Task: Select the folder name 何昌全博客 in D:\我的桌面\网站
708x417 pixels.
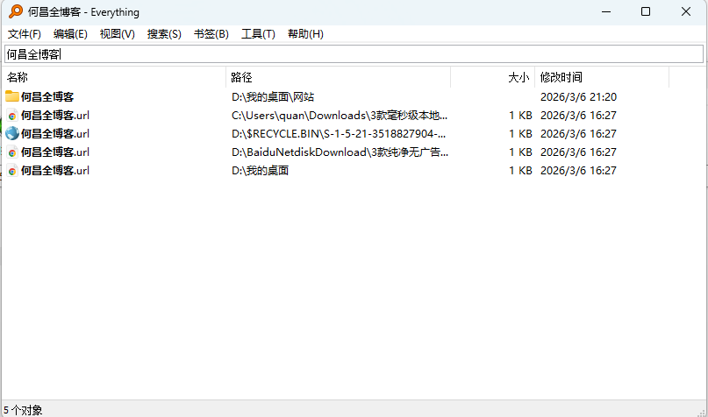Action: point(47,97)
